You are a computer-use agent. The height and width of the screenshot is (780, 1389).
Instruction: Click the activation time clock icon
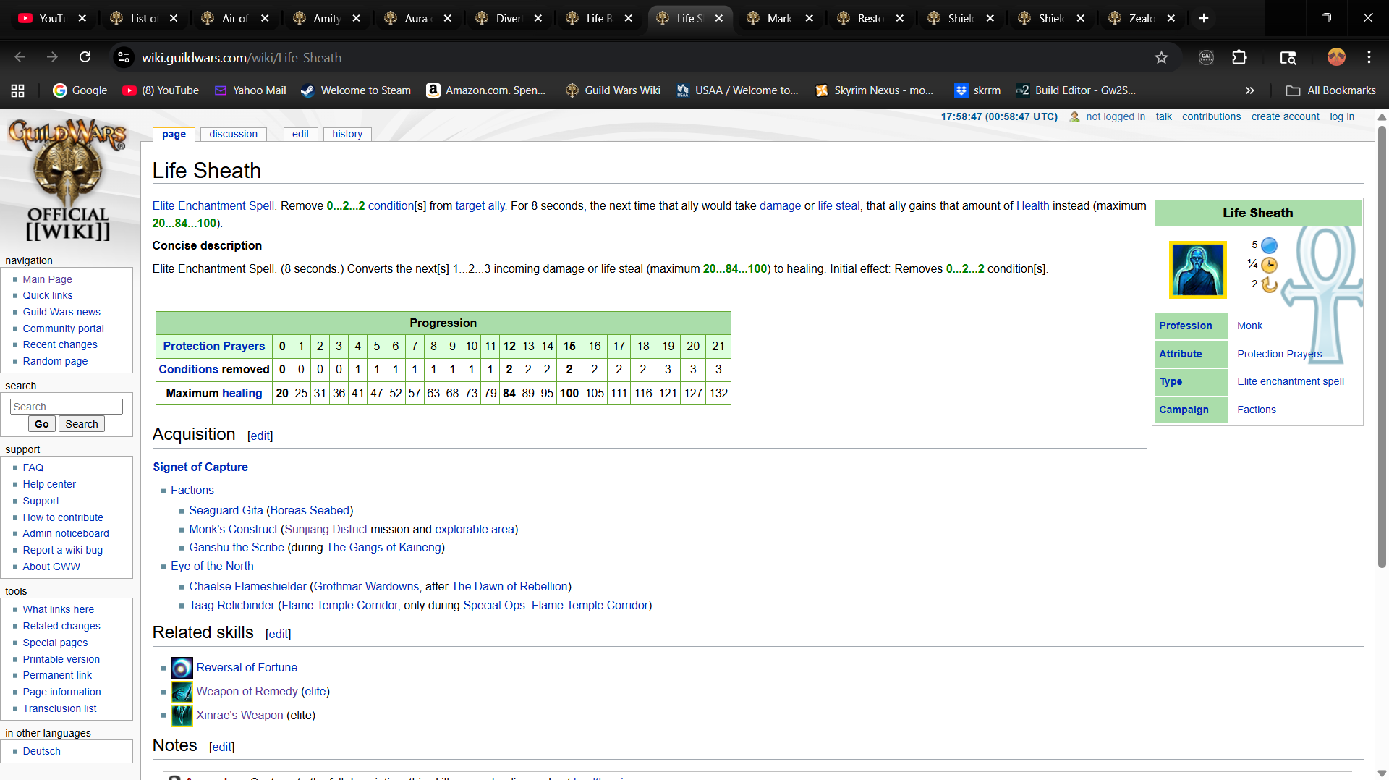1269,265
